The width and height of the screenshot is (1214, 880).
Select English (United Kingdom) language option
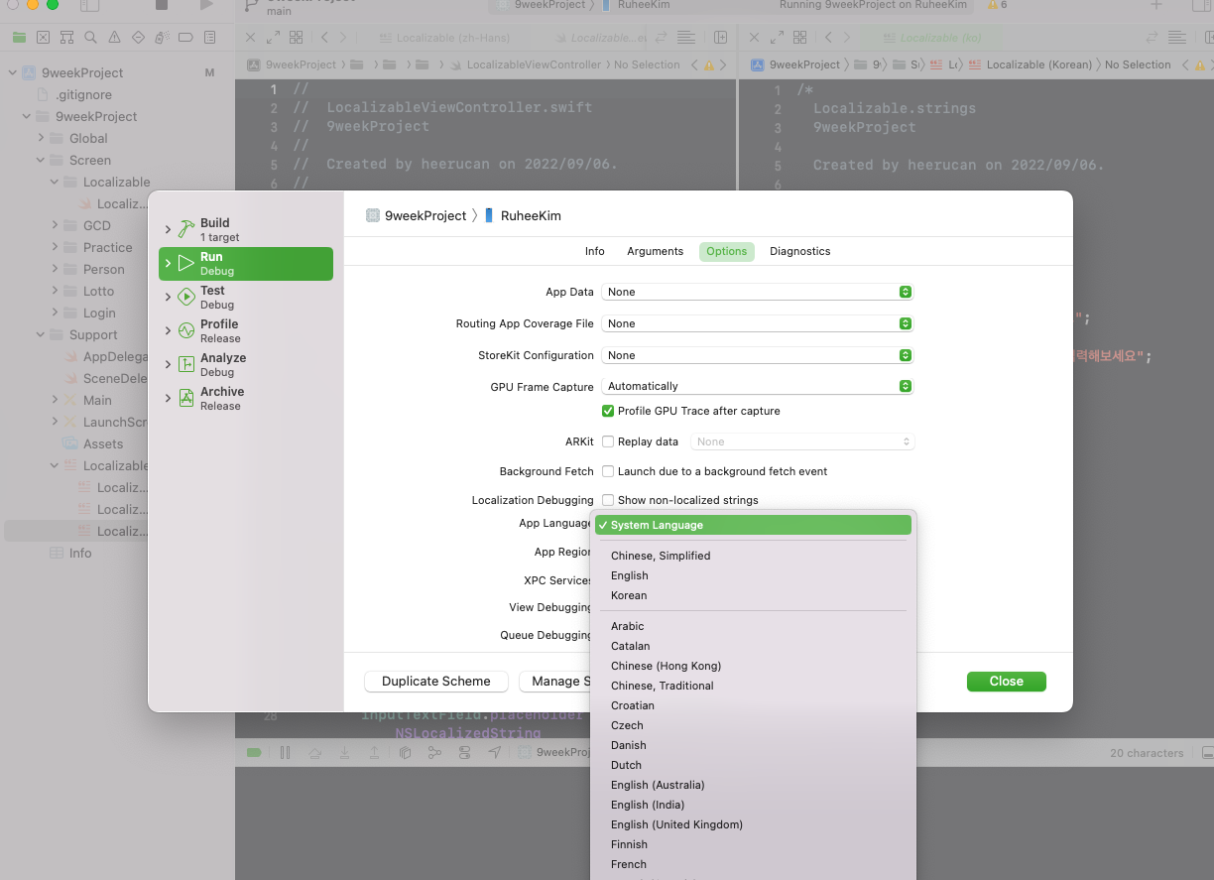coord(753,824)
